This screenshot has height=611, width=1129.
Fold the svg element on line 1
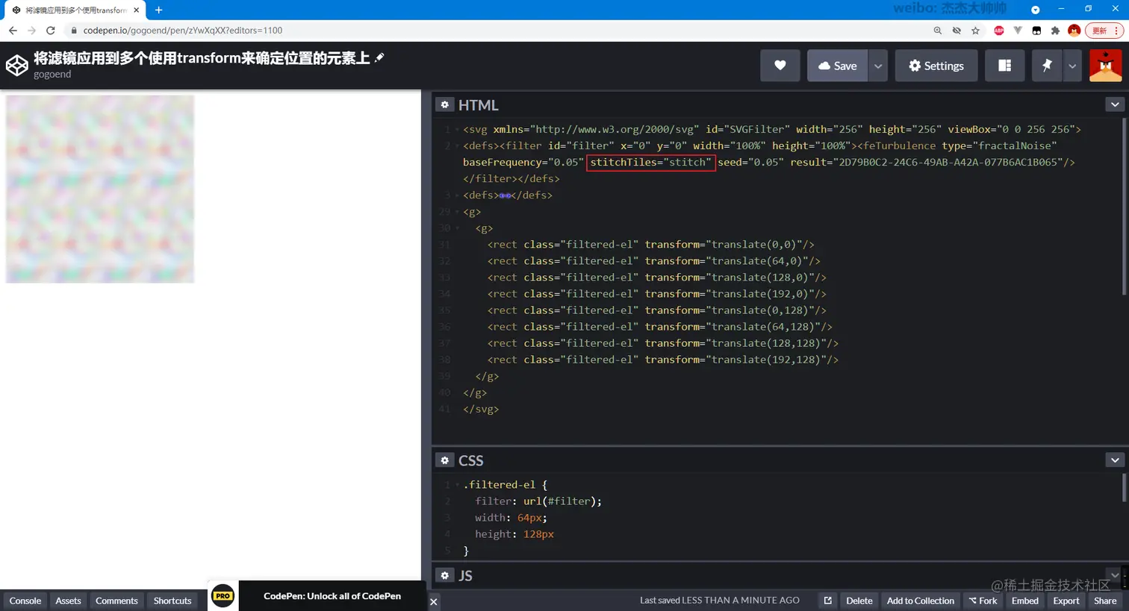point(457,129)
